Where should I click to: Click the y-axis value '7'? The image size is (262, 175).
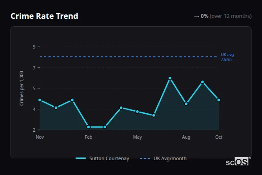tap(34, 68)
